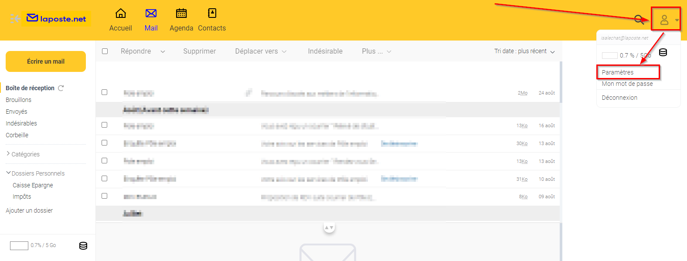This screenshot has width=687, height=261.
Task: Click storage database icon in sidebar bottom
Action: click(83, 246)
